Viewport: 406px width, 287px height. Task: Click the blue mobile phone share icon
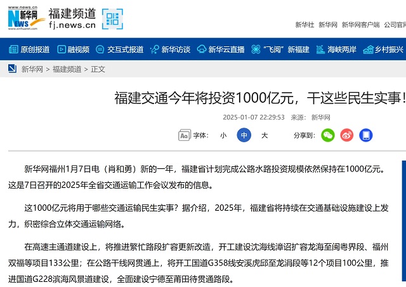coord(365,135)
